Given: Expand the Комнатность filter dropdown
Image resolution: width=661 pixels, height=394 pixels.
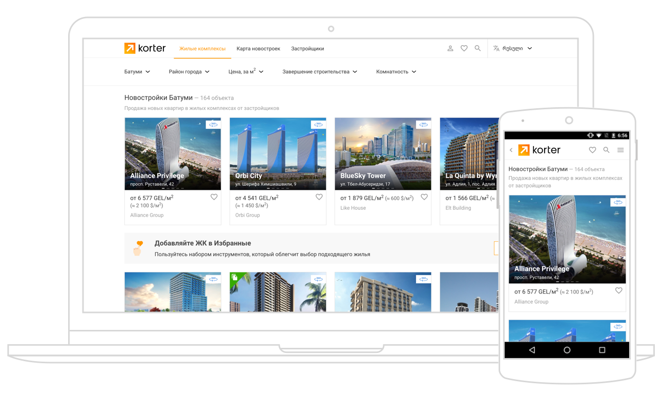Looking at the screenshot, I should (x=396, y=72).
